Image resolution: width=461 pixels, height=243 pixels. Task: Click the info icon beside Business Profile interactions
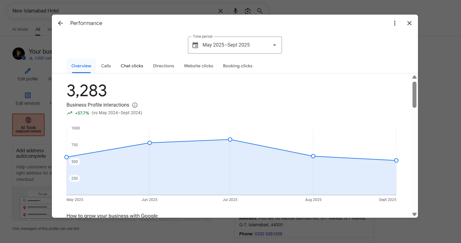coord(135,105)
